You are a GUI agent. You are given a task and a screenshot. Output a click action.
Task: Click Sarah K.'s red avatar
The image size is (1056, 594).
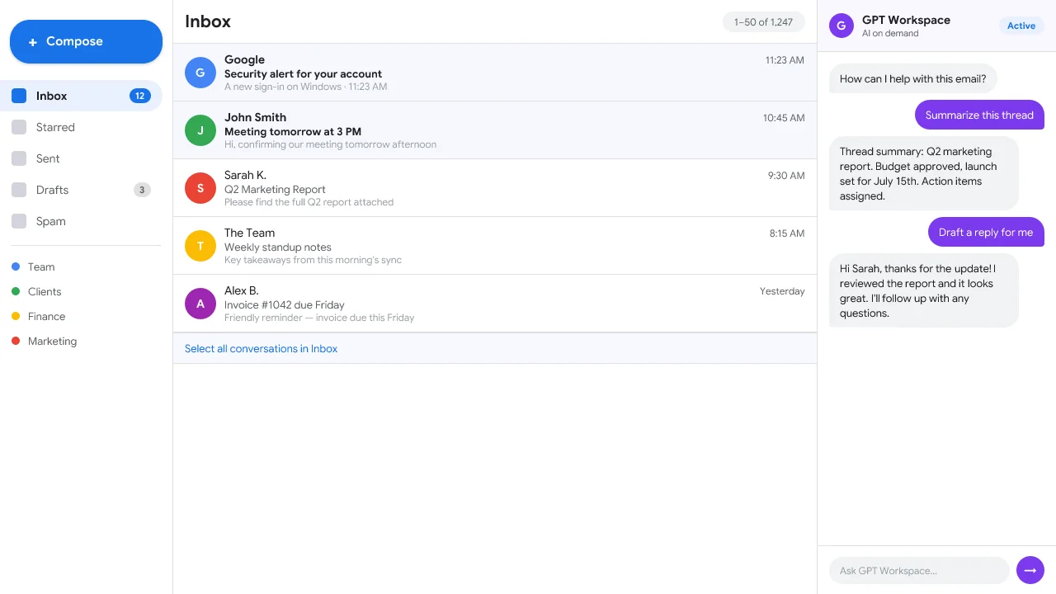click(x=200, y=188)
